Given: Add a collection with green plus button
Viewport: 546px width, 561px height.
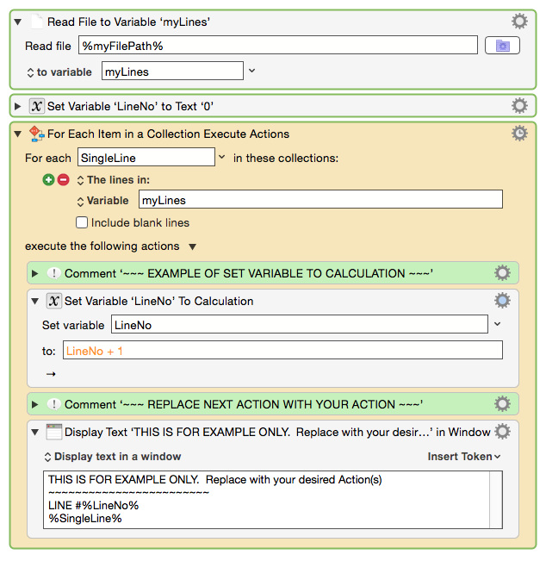Looking at the screenshot, I should coord(49,180).
